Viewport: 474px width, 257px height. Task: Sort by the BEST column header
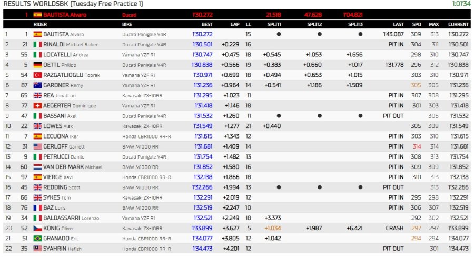pyautogui.click(x=207, y=24)
